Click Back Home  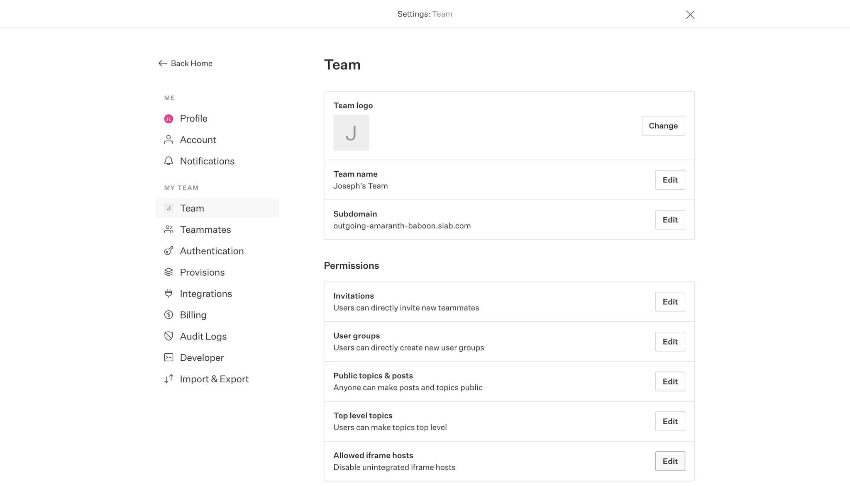(x=185, y=63)
